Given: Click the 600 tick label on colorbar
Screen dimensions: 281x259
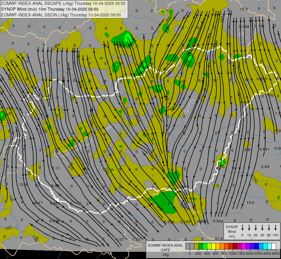Looking at the screenshot, I should pos(216,254).
